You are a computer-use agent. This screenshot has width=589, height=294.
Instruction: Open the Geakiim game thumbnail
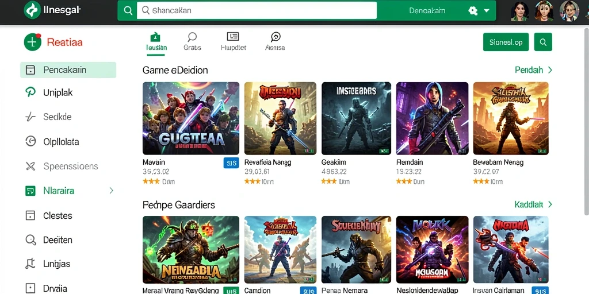356,118
